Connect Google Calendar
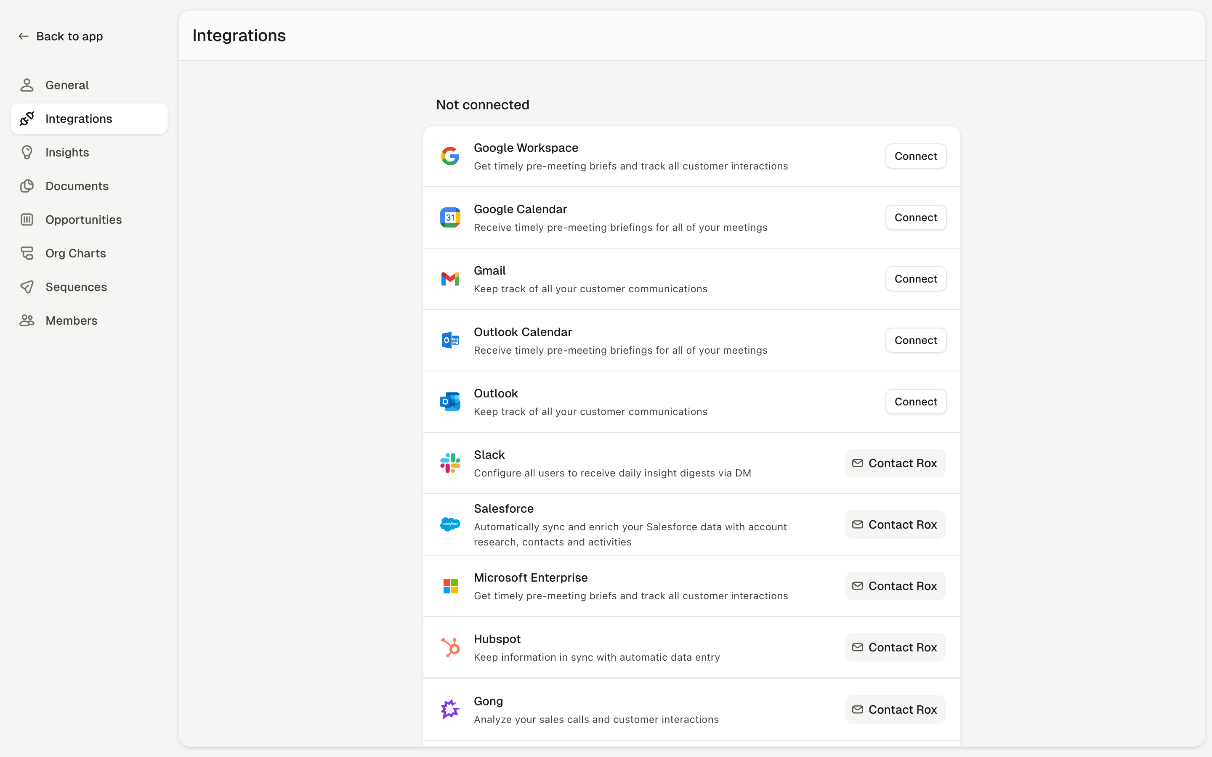 point(915,217)
